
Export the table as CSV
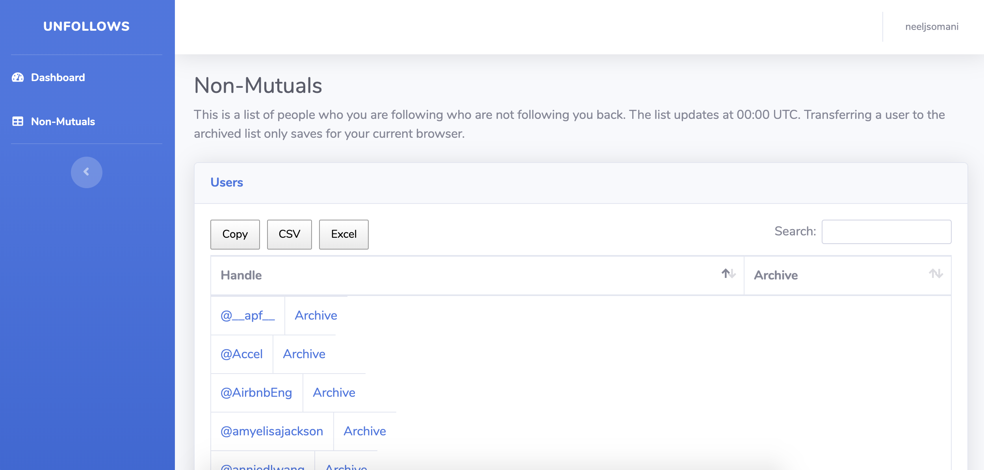click(289, 234)
